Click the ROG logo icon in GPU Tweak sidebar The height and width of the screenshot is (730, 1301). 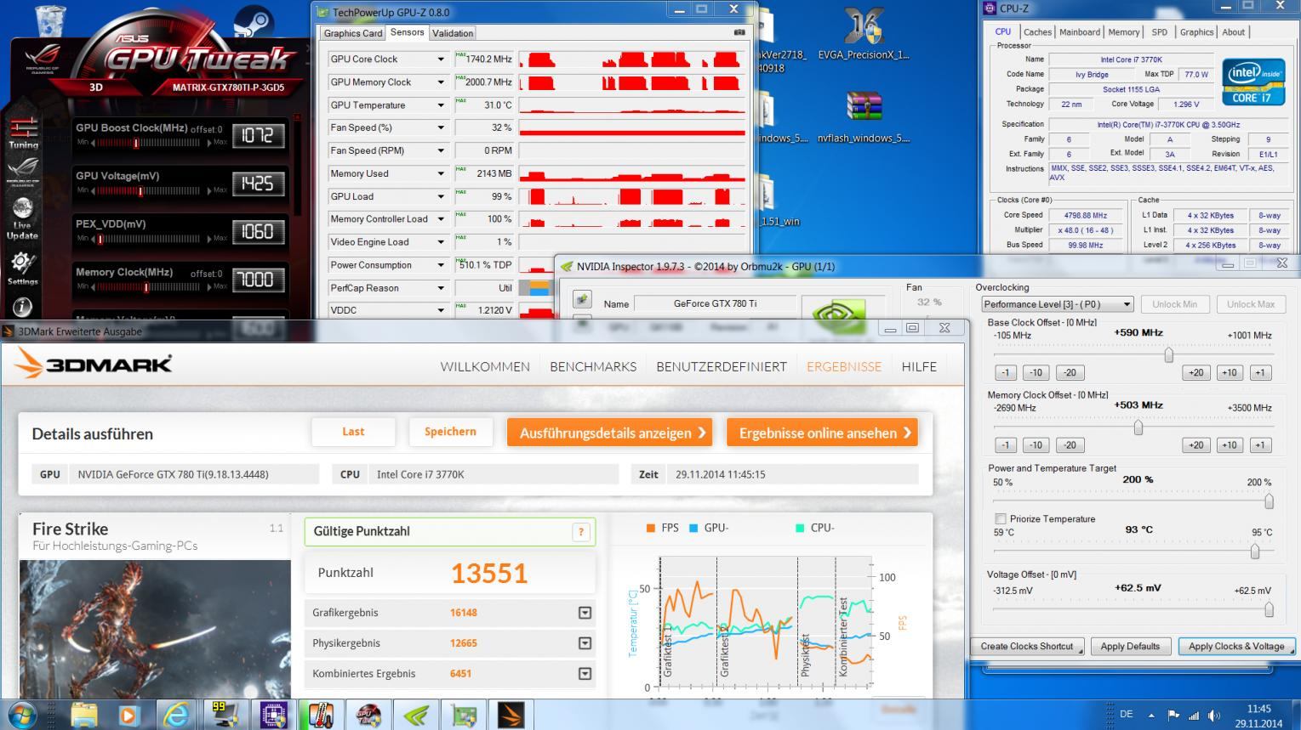click(x=23, y=172)
